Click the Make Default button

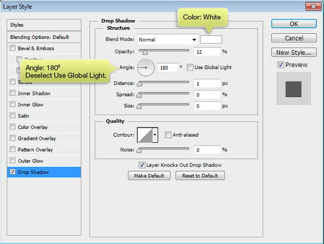[x=149, y=176]
